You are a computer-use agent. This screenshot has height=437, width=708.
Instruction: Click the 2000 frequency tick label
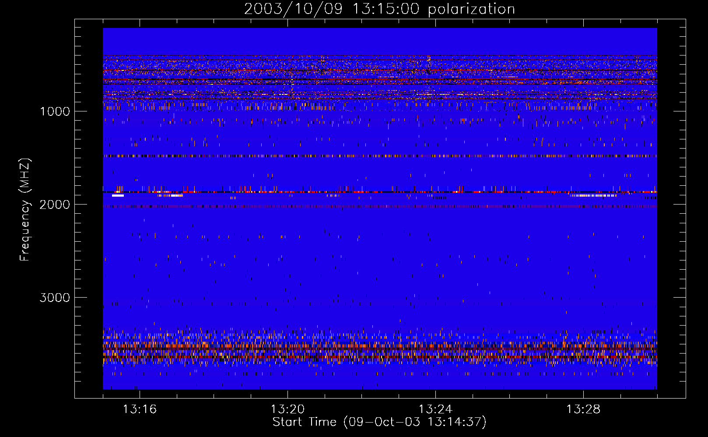[x=55, y=205]
